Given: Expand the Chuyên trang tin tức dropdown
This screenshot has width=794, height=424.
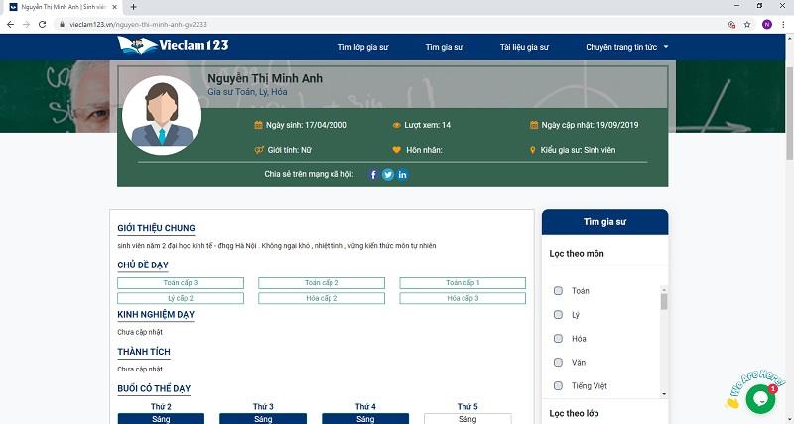Looking at the screenshot, I should click(627, 47).
